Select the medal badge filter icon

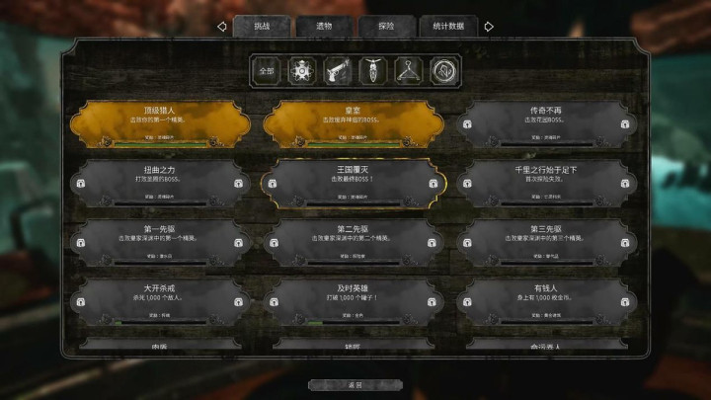(302, 71)
